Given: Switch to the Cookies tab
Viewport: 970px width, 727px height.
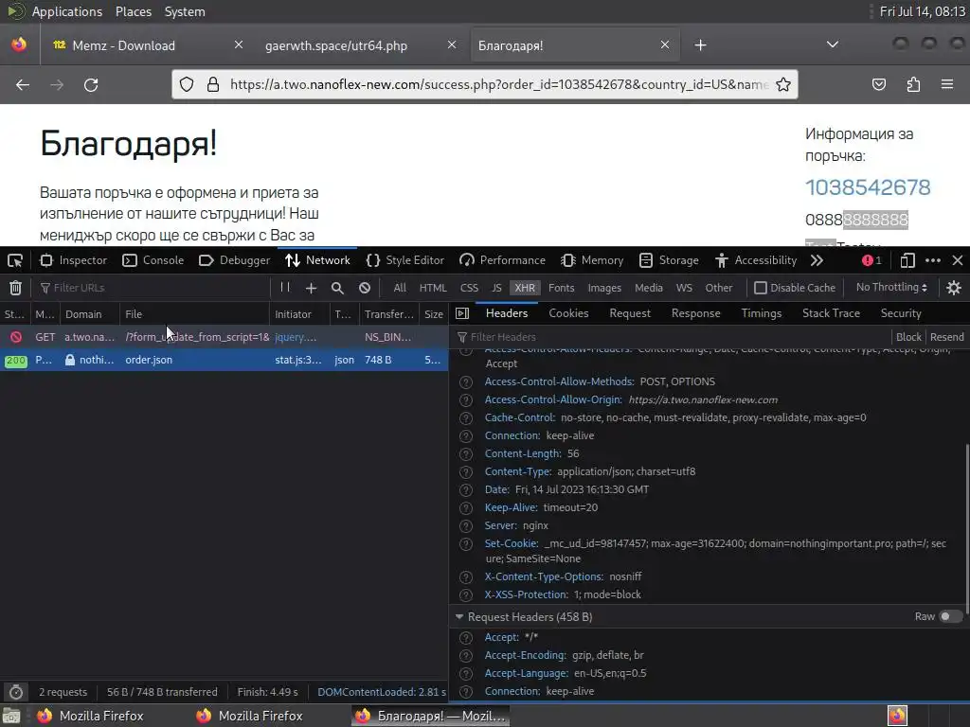Looking at the screenshot, I should [568, 313].
